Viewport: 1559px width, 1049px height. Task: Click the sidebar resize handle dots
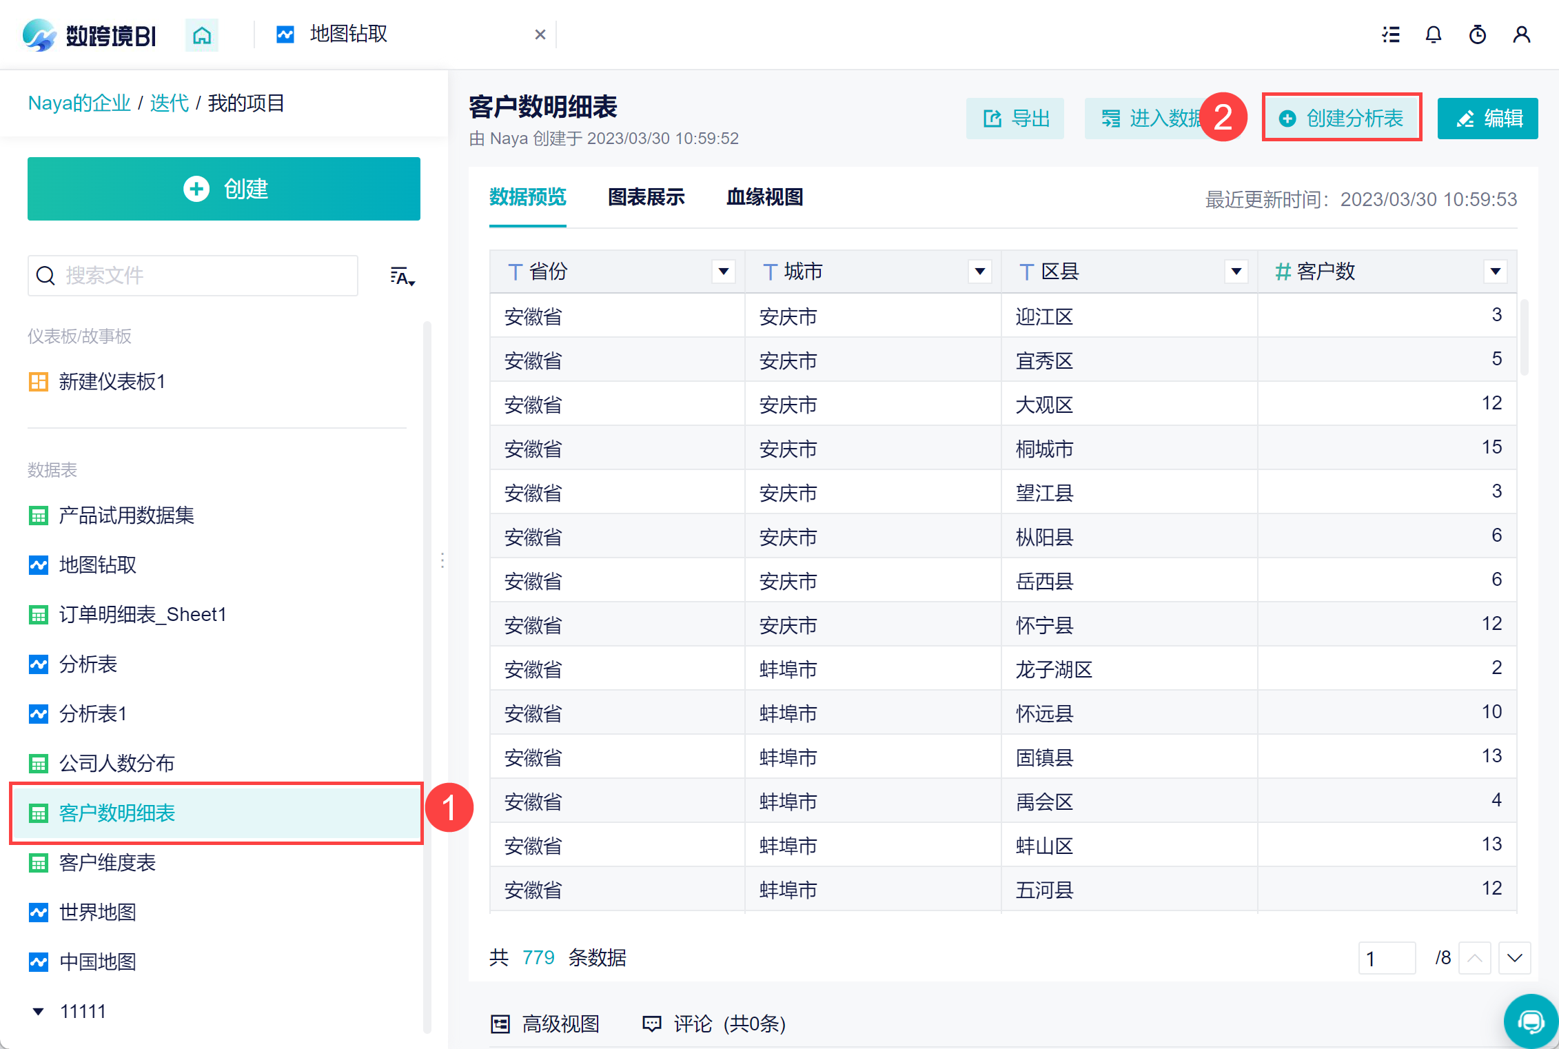tap(442, 560)
